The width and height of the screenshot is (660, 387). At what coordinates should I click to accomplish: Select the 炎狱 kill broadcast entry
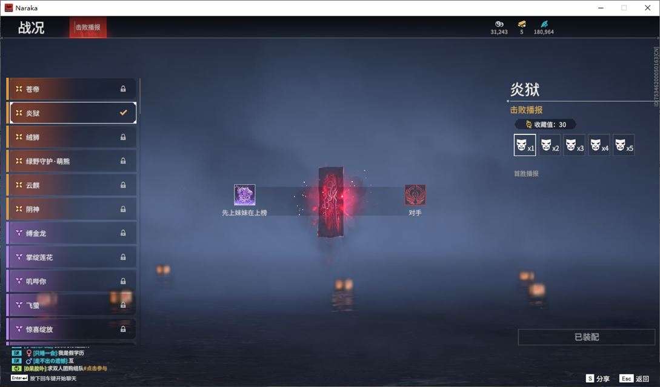[x=72, y=113]
